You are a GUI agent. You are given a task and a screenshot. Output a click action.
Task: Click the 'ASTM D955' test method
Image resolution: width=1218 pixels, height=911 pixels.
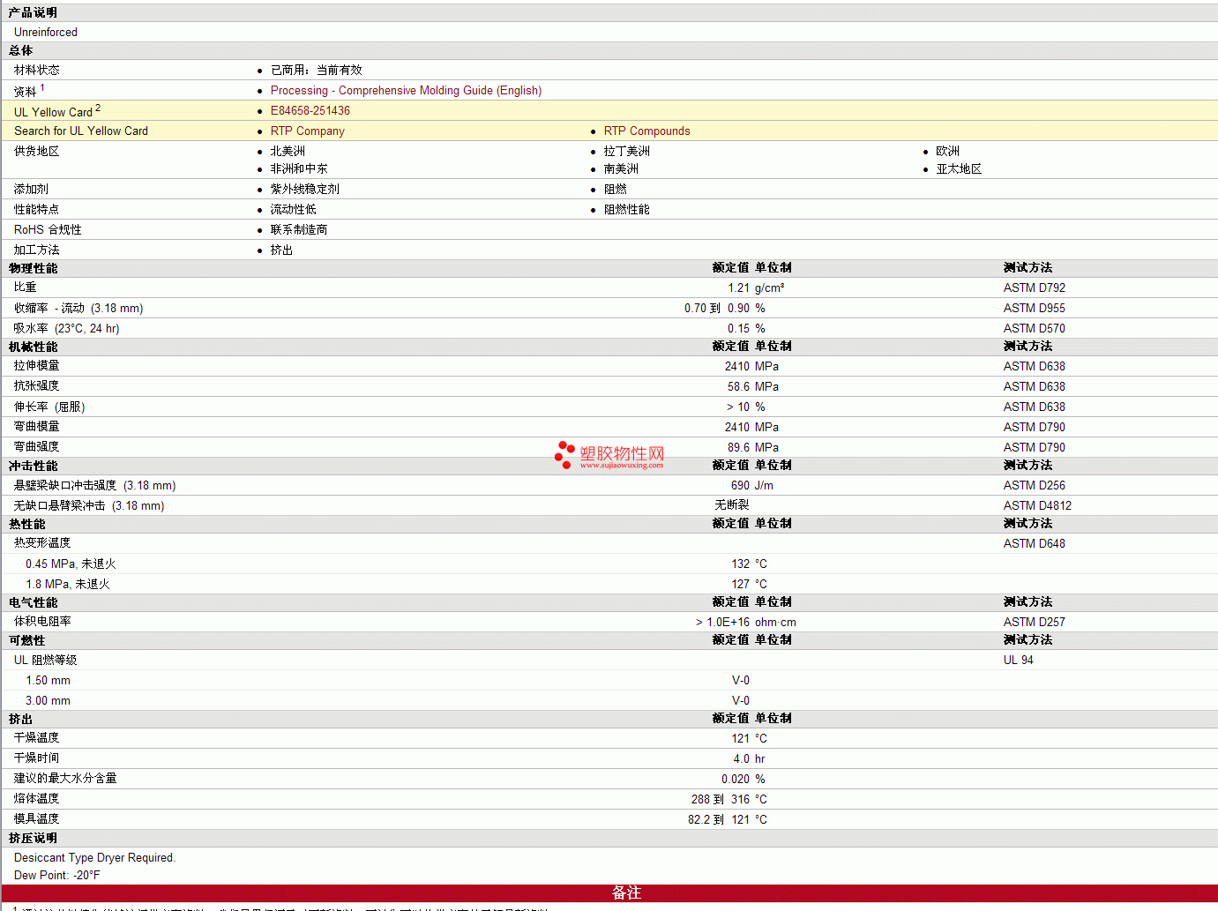click(x=1035, y=309)
